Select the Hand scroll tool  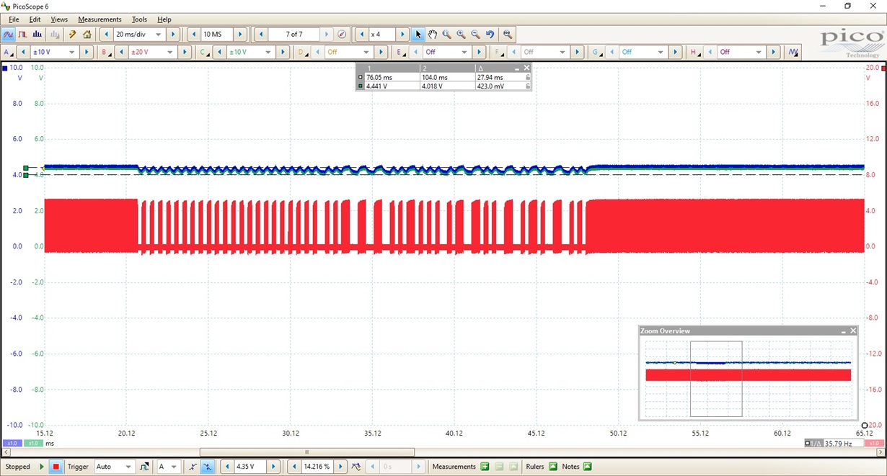tap(433, 34)
